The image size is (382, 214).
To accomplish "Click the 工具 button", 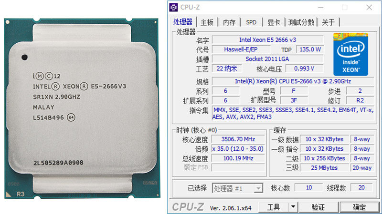I will point(273,207).
